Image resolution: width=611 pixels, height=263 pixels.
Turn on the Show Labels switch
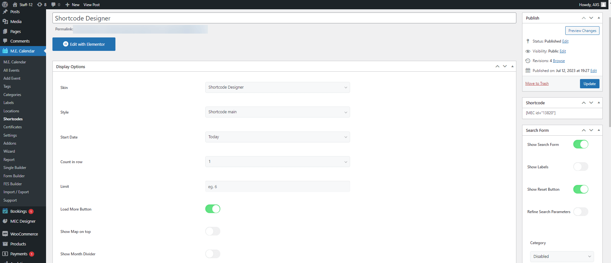pos(580,167)
